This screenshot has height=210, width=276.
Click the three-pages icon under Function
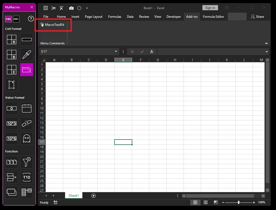12,162
